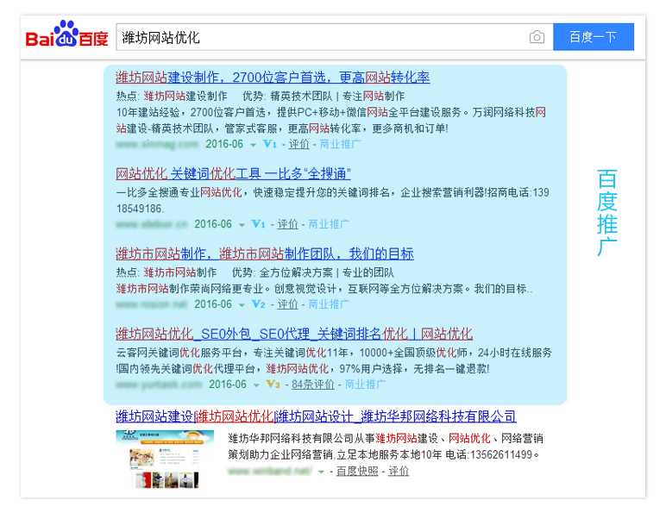The width and height of the screenshot is (666, 513).
Task: Expand dropdown arrow under 华邦网络 result
Action: pos(321,472)
